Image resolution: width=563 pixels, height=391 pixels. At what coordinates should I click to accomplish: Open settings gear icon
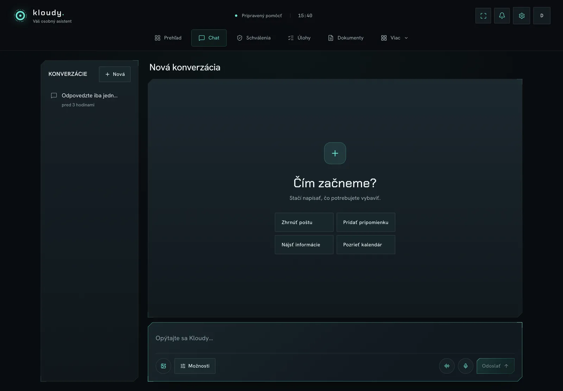click(521, 15)
